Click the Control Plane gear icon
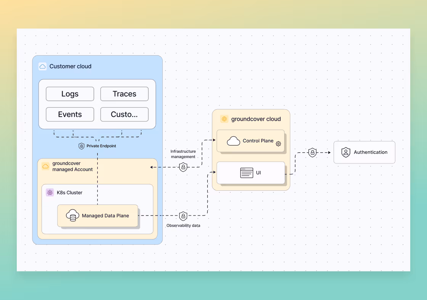Viewport: 427px width, 300px height. tap(278, 144)
